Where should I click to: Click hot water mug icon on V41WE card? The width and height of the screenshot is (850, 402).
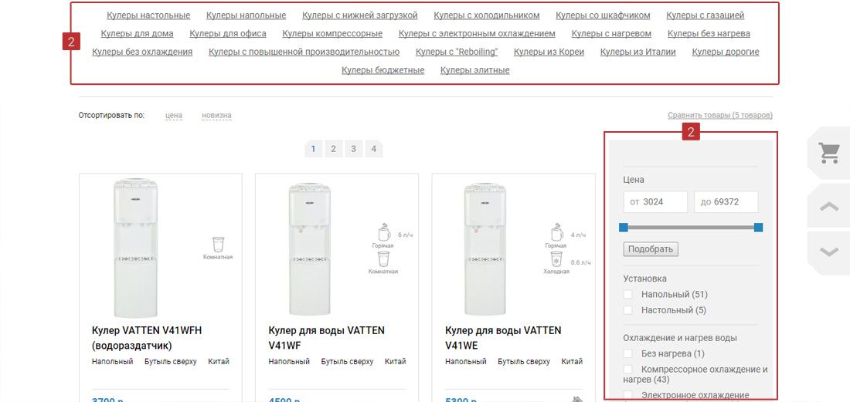tap(557, 231)
